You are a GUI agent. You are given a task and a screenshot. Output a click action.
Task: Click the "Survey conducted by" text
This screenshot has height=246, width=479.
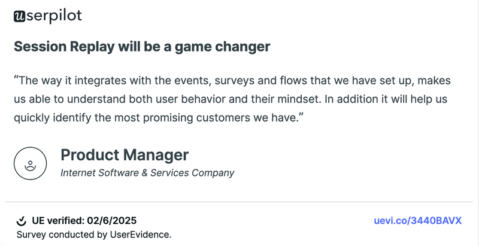pyautogui.click(x=57, y=234)
